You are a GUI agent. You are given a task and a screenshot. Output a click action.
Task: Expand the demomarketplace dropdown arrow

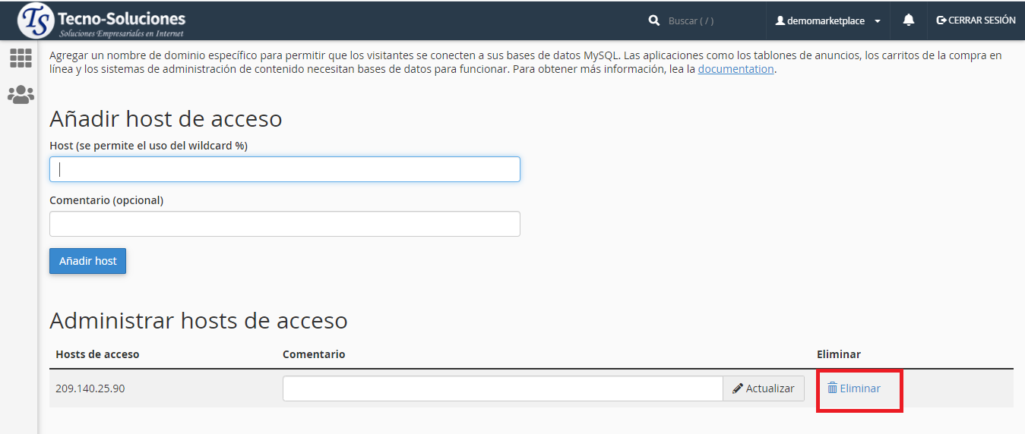click(x=878, y=21)
